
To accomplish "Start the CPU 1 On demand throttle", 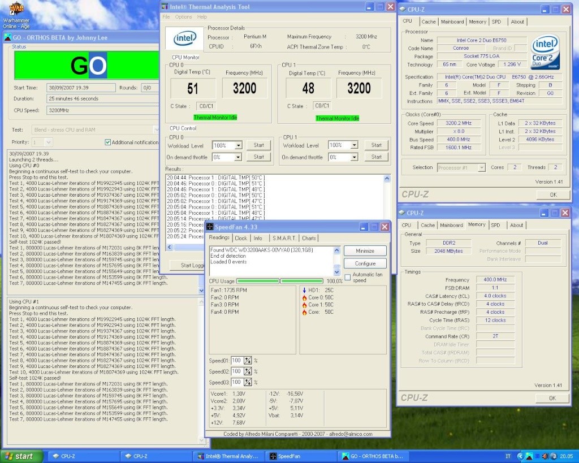I will 376,157.
